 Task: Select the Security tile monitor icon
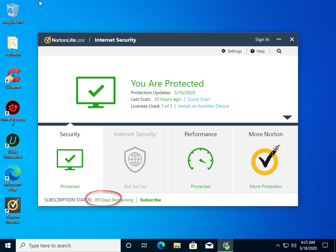point(70,160)
